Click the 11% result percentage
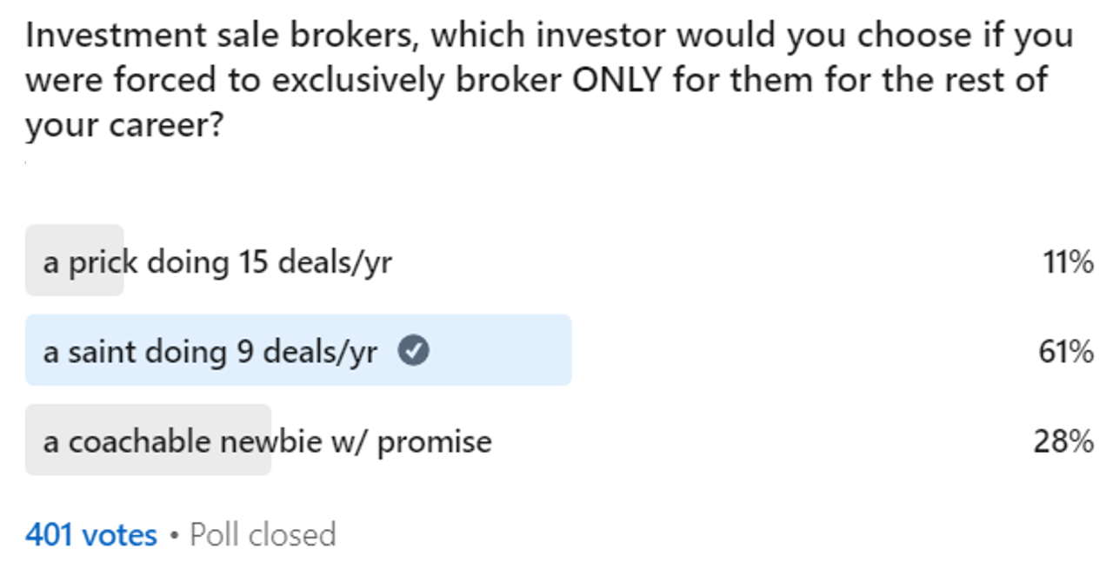Viewport: 1113px width, 569px height. pyautogui.click(x=1068, y=261)
